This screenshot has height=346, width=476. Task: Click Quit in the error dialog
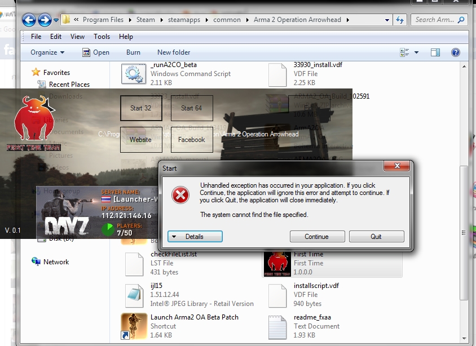376,237
